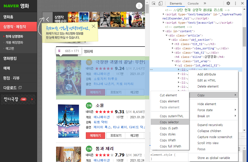Select Hide element

(x=213, y=104)
